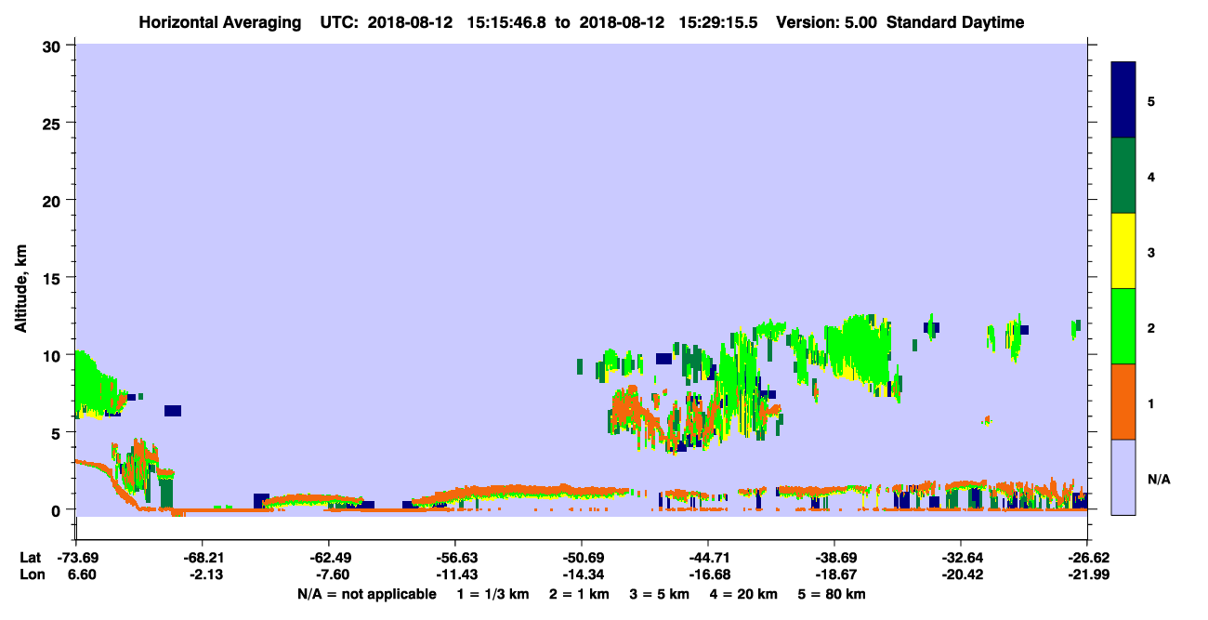Click longitude value -21.99
Image resolution: width=1208 pixels, height=620 pixels.
click(1087, 574)
